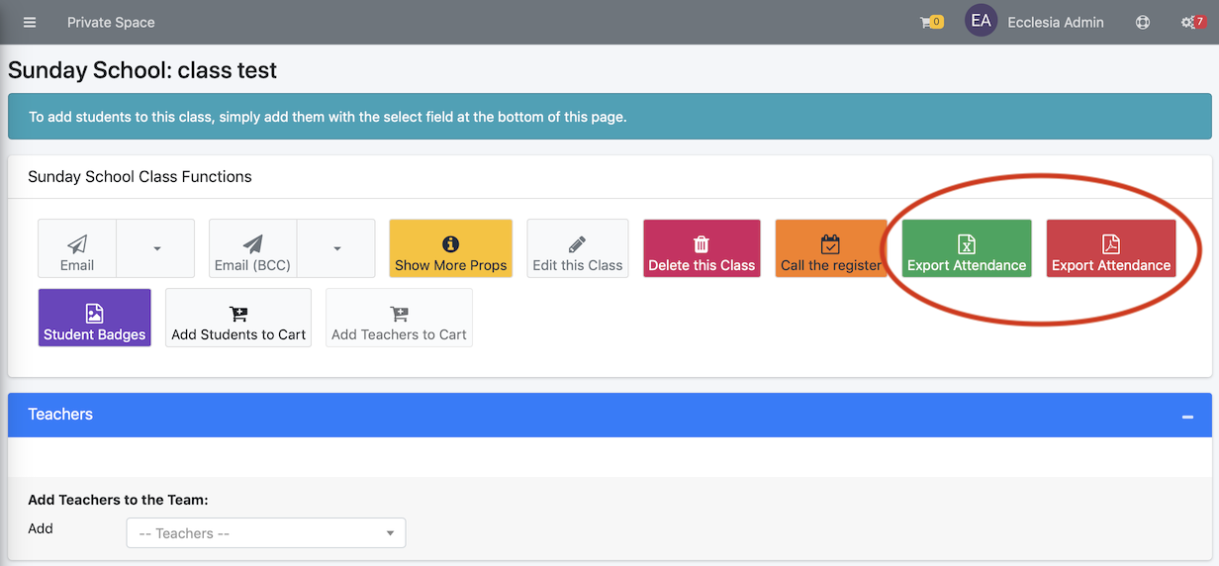Click the Sunday School class test heading
1219x566 pixels.
pos(142,70)
